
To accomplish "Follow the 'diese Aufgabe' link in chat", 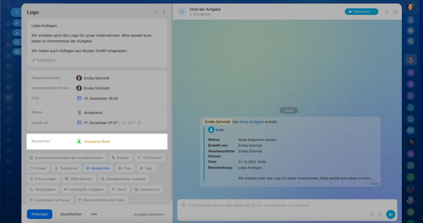I will (x=251, y=122).
